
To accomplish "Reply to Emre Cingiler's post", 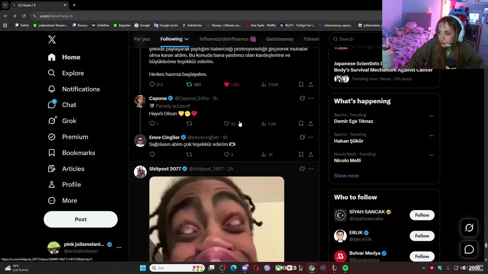I will coord(152,155).
